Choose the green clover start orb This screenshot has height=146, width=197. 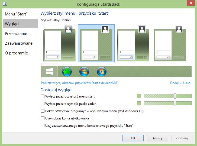pos(67,72)
